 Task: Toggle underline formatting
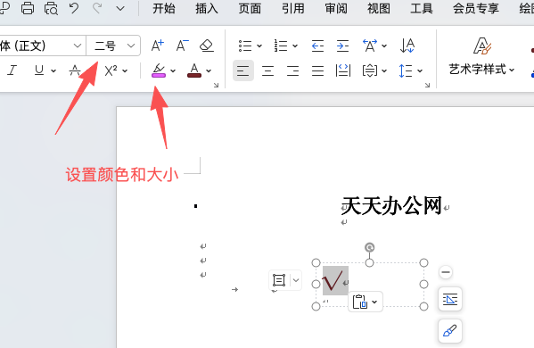pyautogui.click(x=39, y=70)
